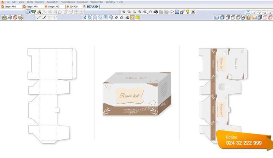Click the Hotline 024 32 222 999 banner

click(244, 140)
